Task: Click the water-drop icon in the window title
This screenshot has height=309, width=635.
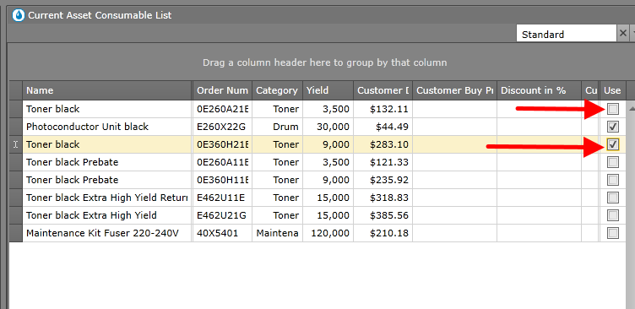Action: click(19, 15)
